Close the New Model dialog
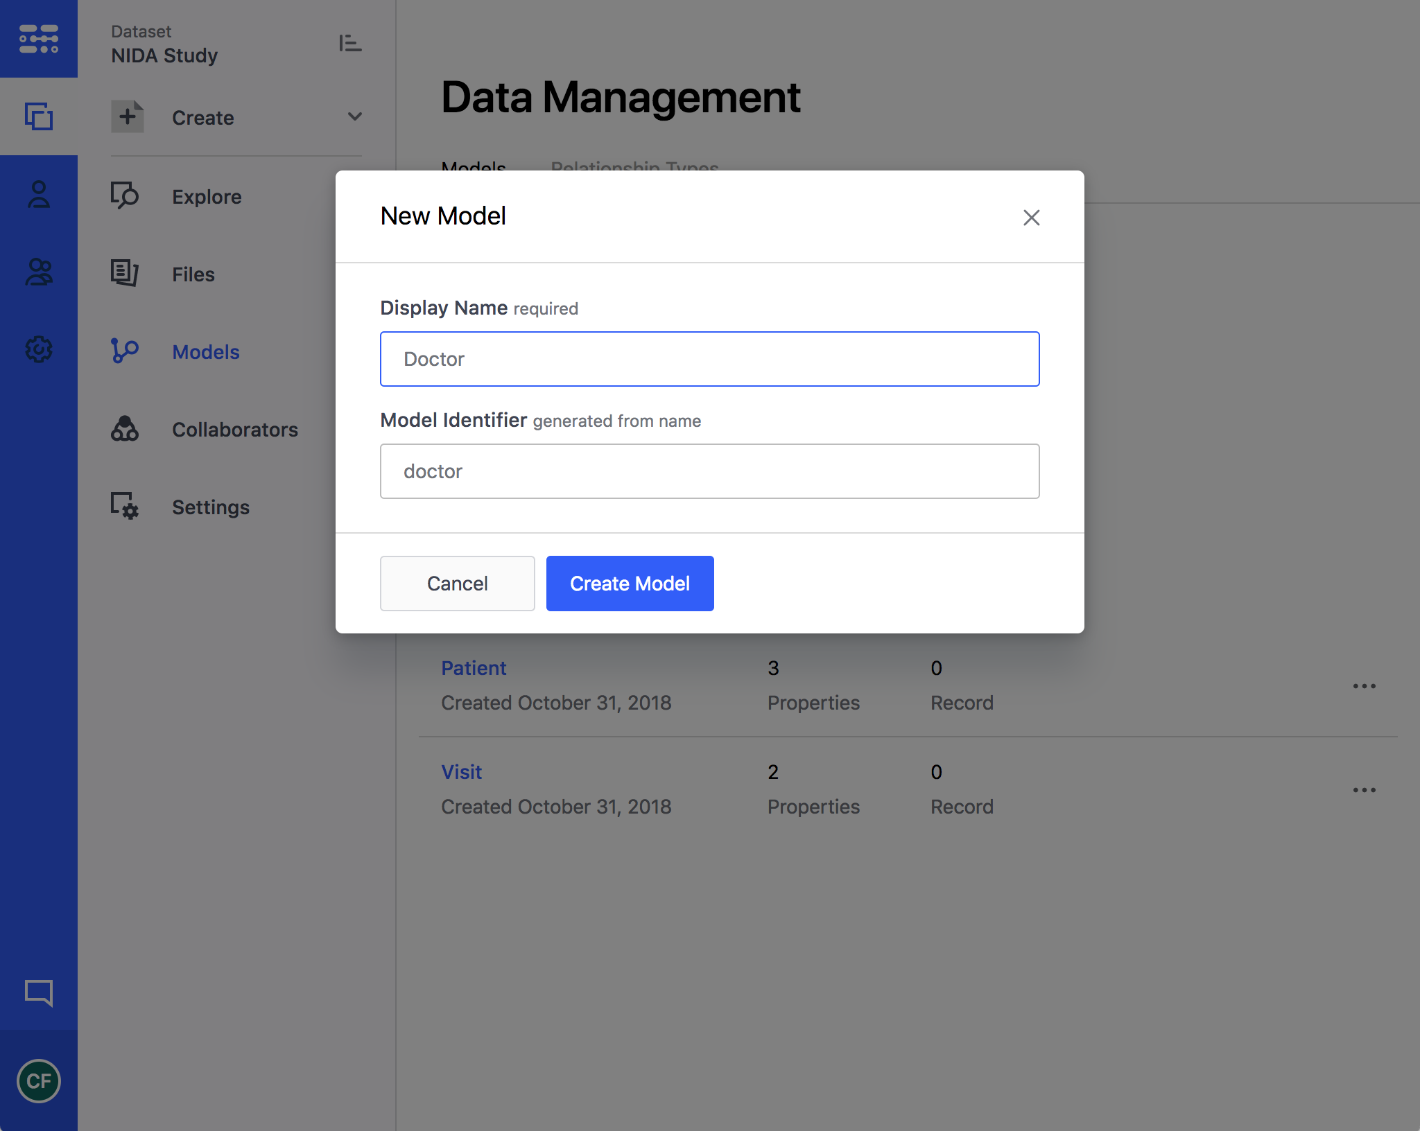This screenshot has height=1131, width=1420. (x=1031, y=218)
